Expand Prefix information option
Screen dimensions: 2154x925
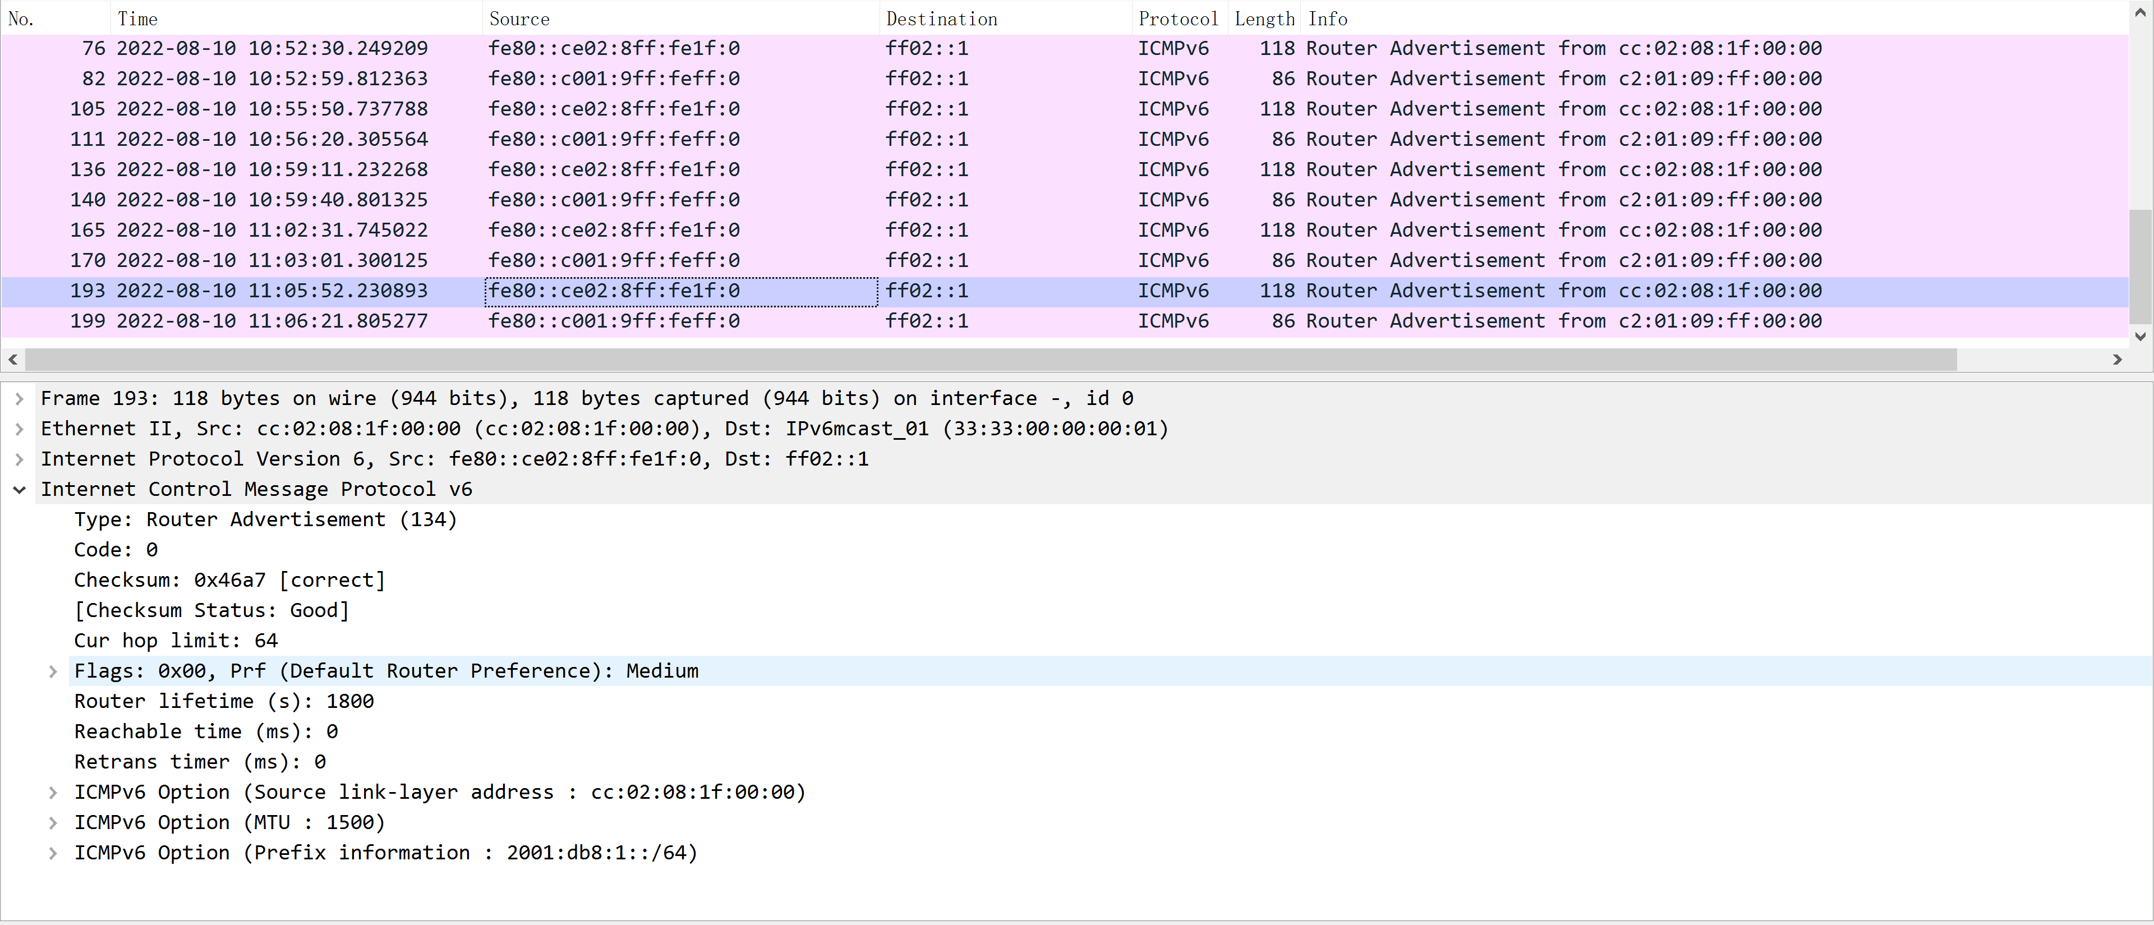tap(53, 853)
